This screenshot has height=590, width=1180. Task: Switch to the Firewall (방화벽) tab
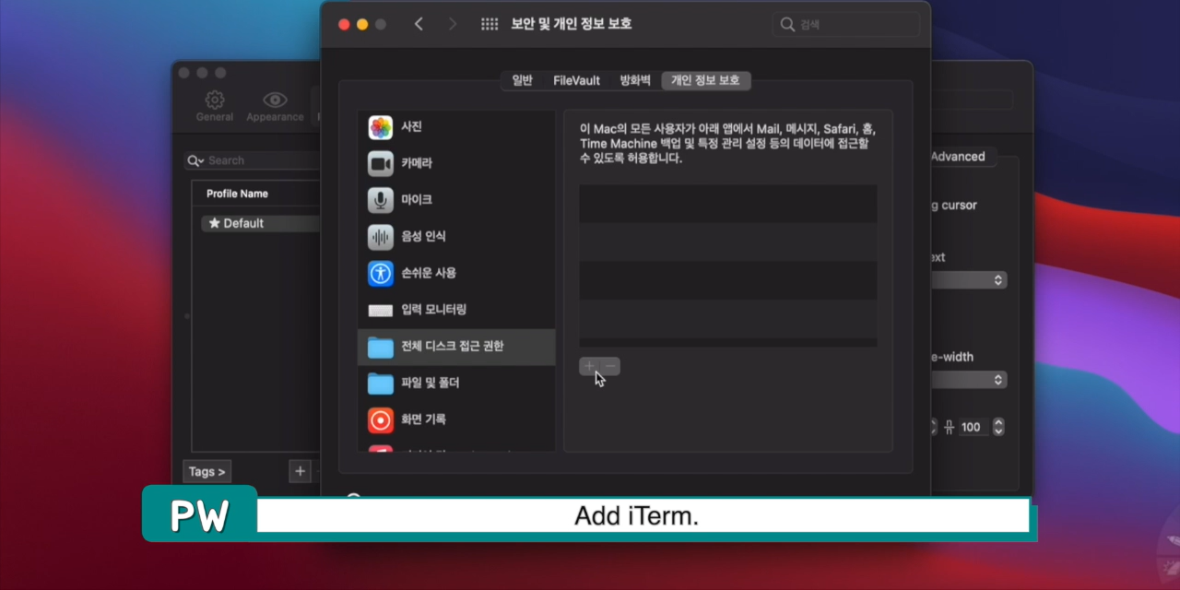635,80
